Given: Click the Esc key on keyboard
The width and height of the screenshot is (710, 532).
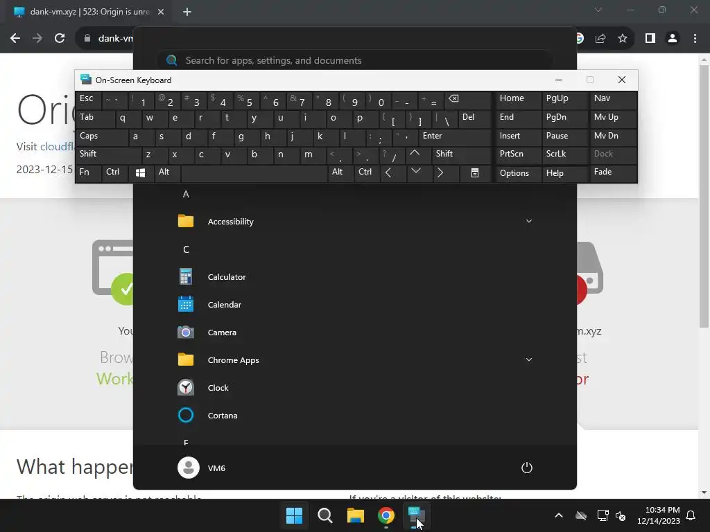Looking at the screenshot, I should click(x=88, y=100).
